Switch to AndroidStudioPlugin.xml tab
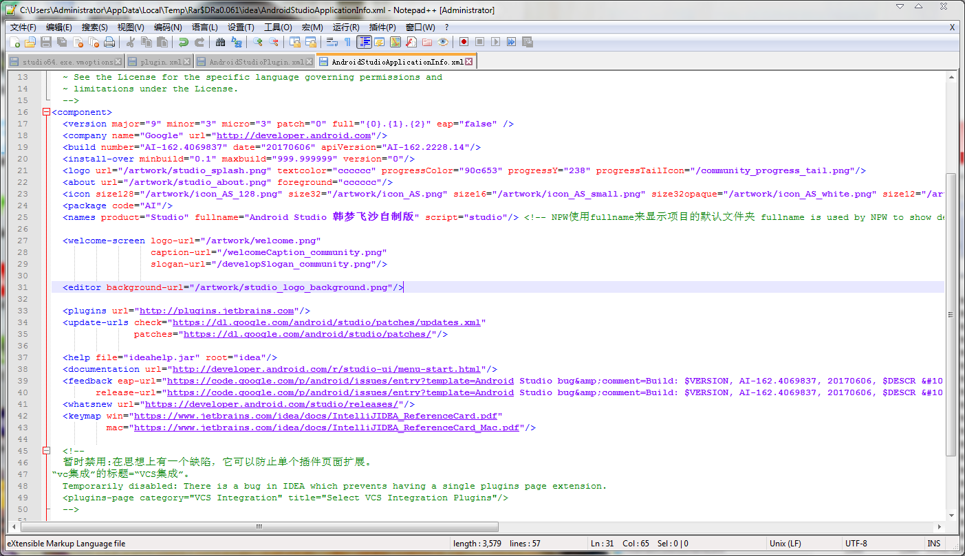This screenshot has height=556, width=965. (x=255, y=62)
